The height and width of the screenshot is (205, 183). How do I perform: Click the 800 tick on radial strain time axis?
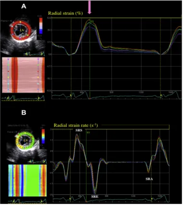111,92
